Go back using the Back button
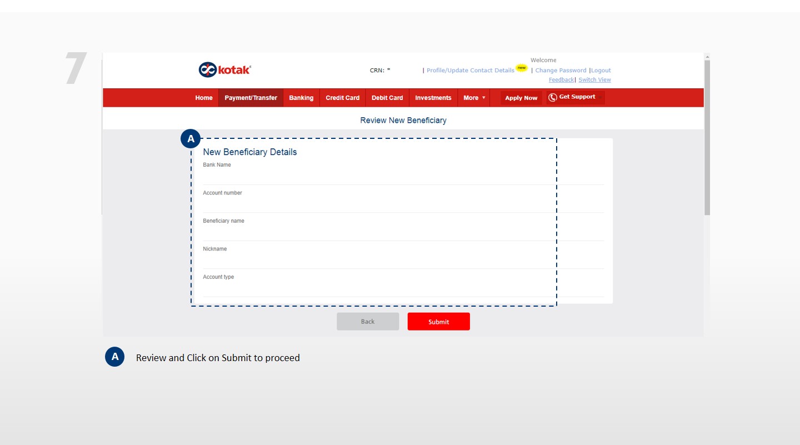The image size is (800, 445). coord(368,322)
